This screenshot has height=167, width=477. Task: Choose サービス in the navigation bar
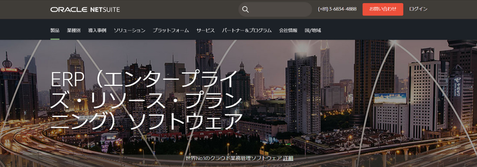(x=205, y=30)
